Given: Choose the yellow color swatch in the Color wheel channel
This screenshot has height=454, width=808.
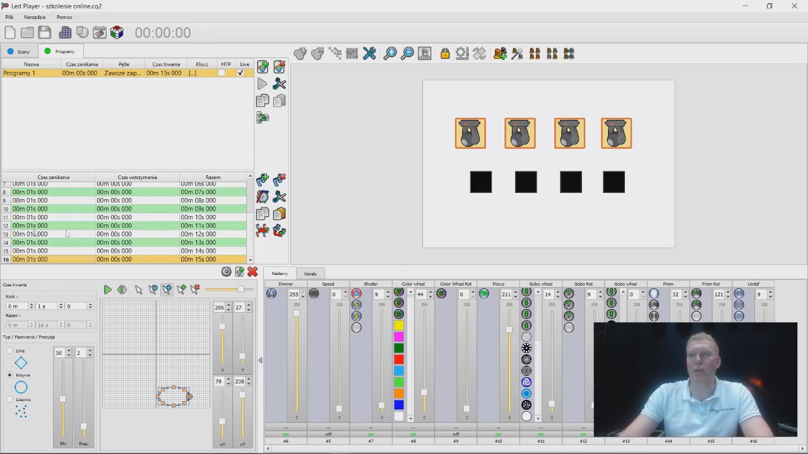Looking at the screenshot, I should 399,325.
